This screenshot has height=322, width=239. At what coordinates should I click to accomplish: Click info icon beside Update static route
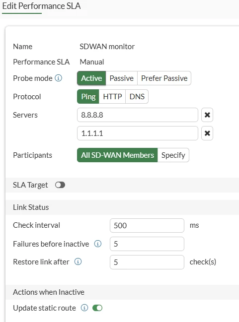pos(84,308)
